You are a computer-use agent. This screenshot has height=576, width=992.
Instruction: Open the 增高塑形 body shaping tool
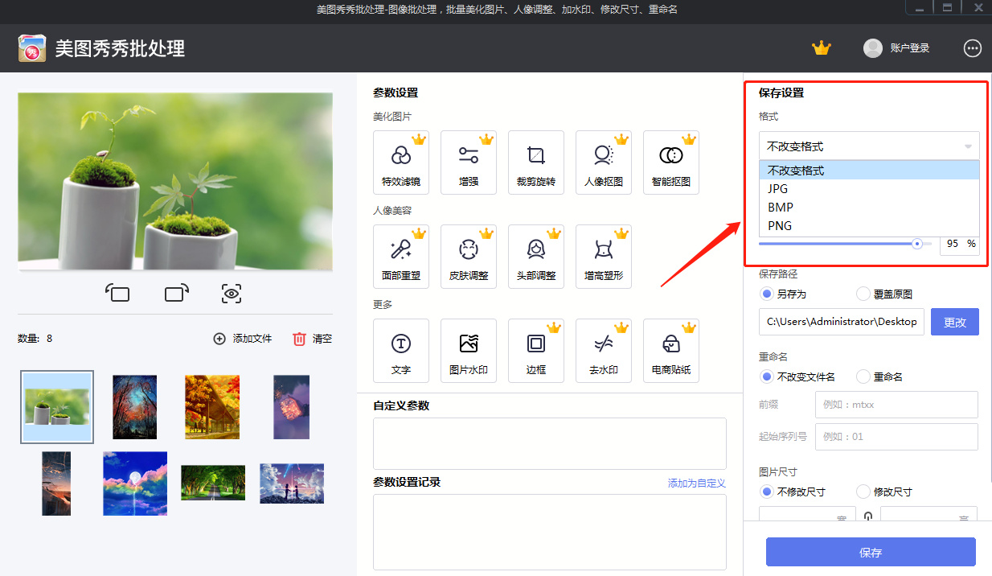[604, 257]
